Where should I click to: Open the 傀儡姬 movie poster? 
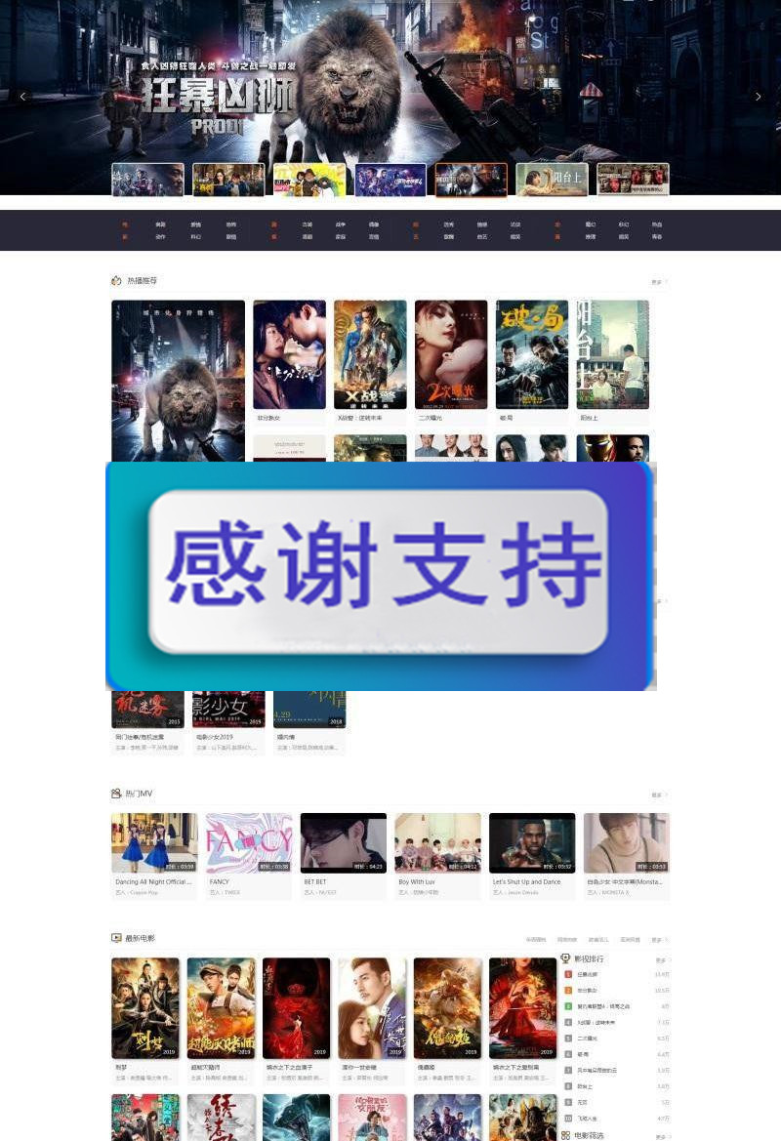[448, 1008]
